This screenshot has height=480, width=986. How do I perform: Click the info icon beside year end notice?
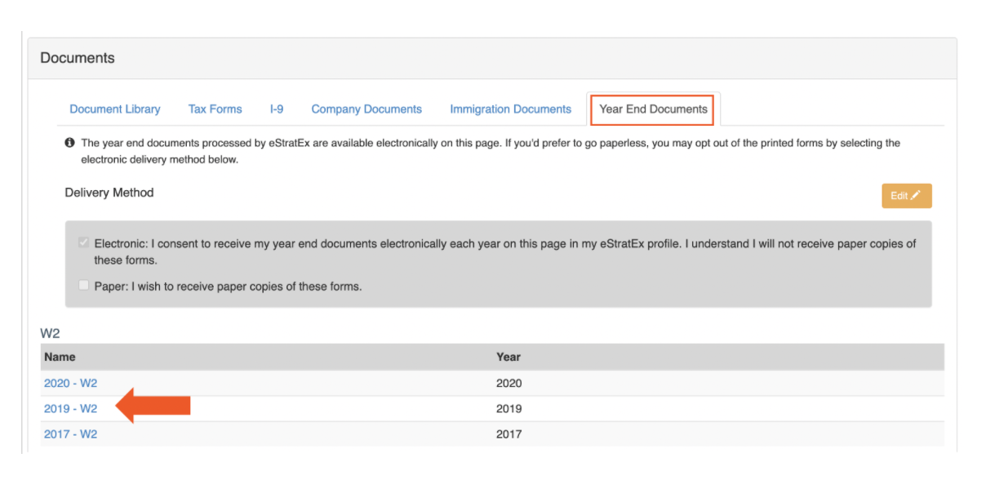click(69, 143)
